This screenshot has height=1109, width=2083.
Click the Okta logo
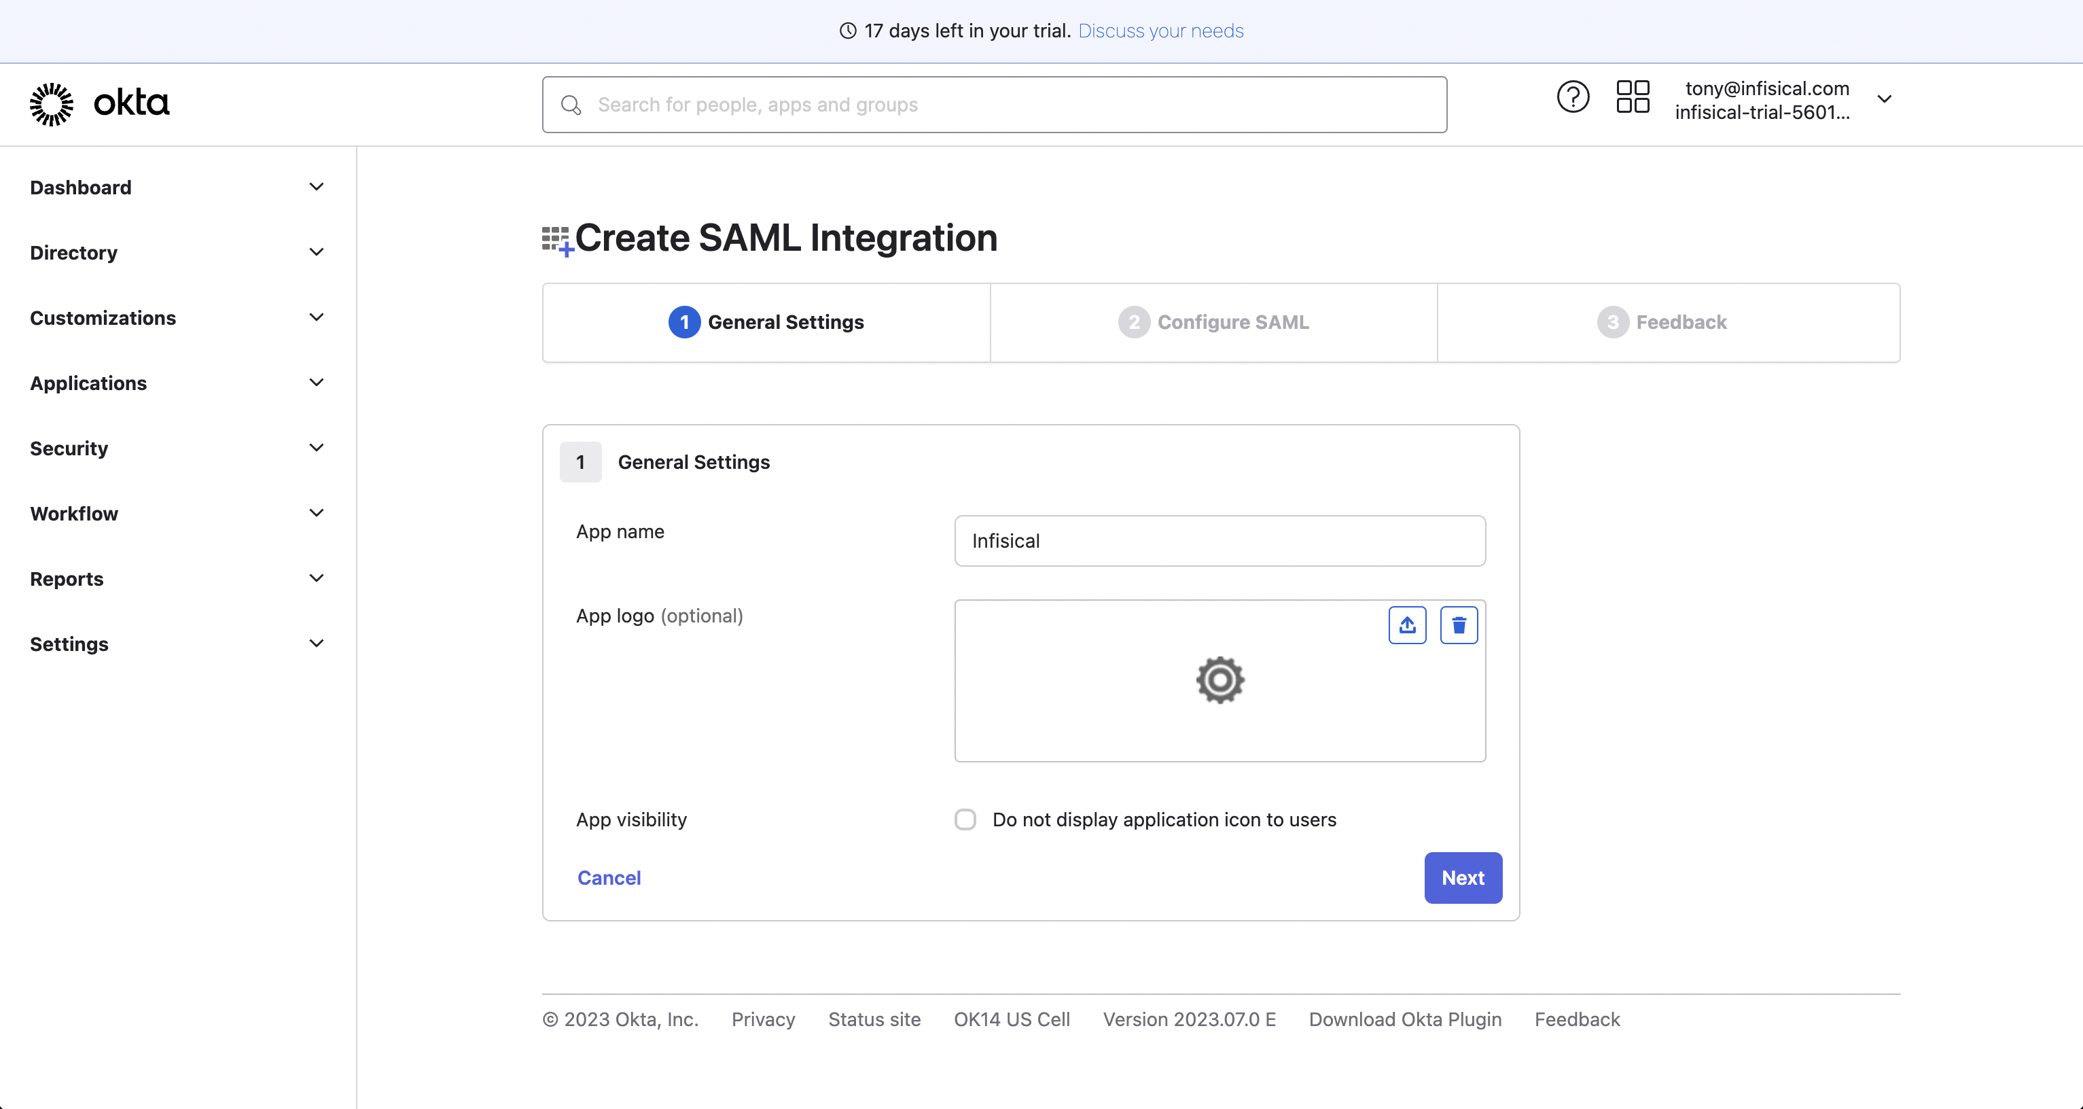99,103
